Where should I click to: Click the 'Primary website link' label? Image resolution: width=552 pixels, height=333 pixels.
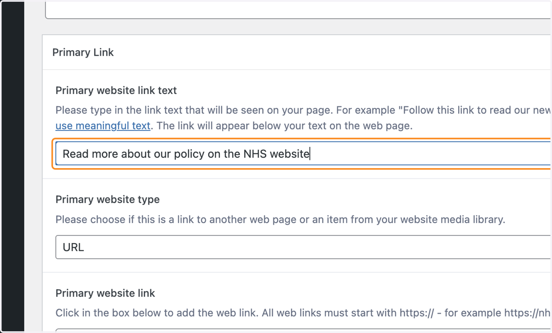(105, 293)
